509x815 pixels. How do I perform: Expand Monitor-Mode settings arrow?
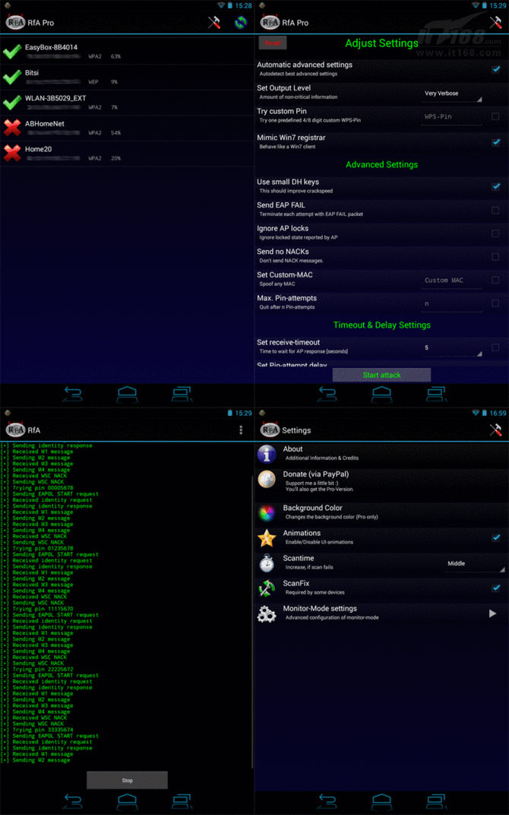point(492,614)
